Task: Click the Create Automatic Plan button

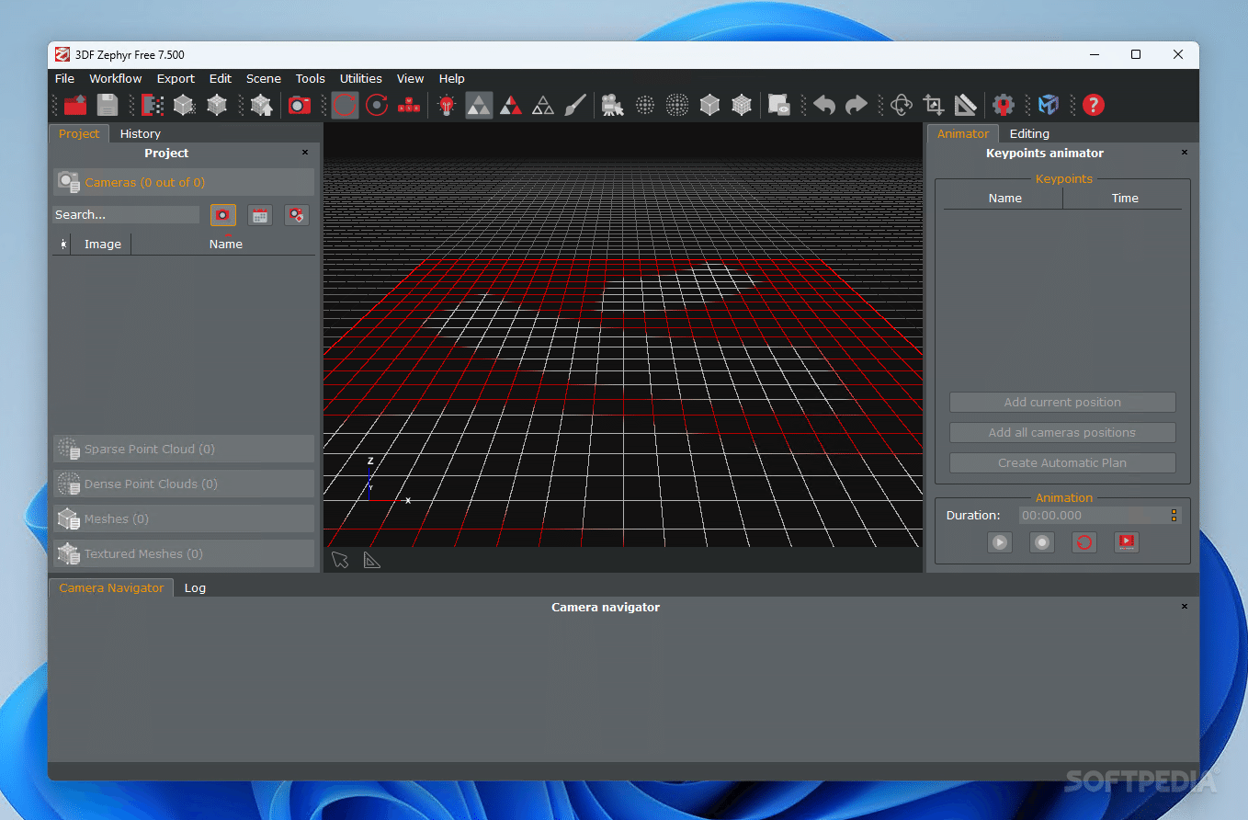Action: (x=1062, y=462)
